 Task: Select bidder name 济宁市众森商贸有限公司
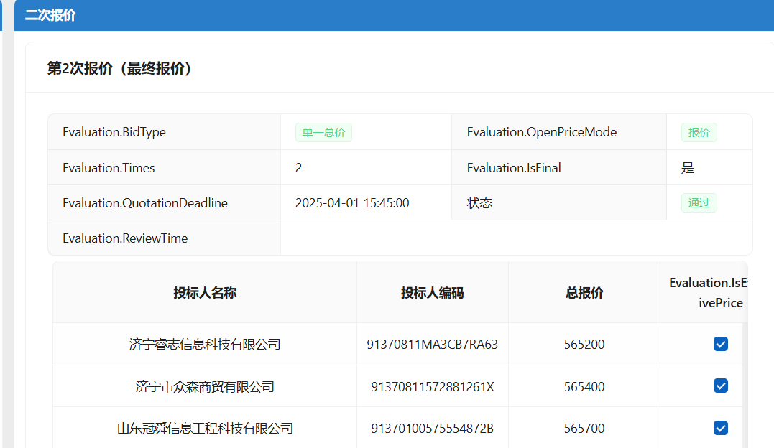[x=205, y=386]
